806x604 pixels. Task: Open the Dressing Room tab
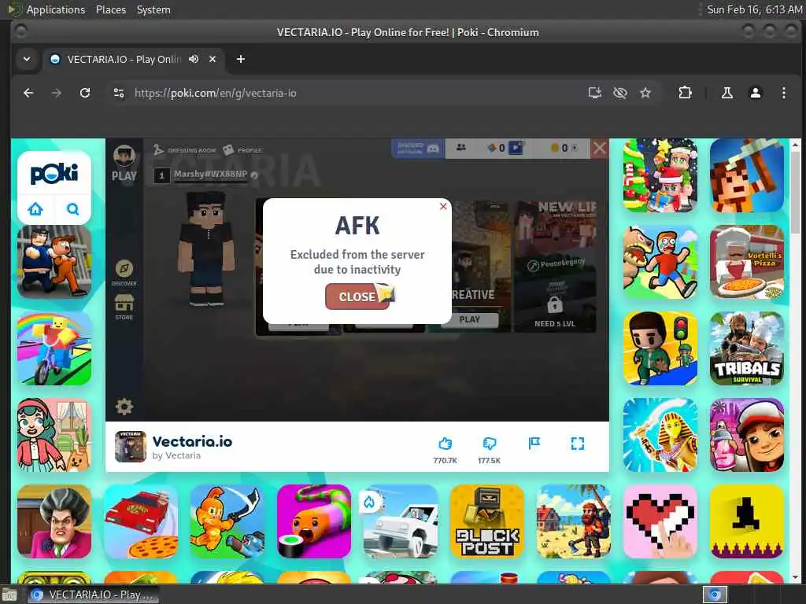point(185,150)
